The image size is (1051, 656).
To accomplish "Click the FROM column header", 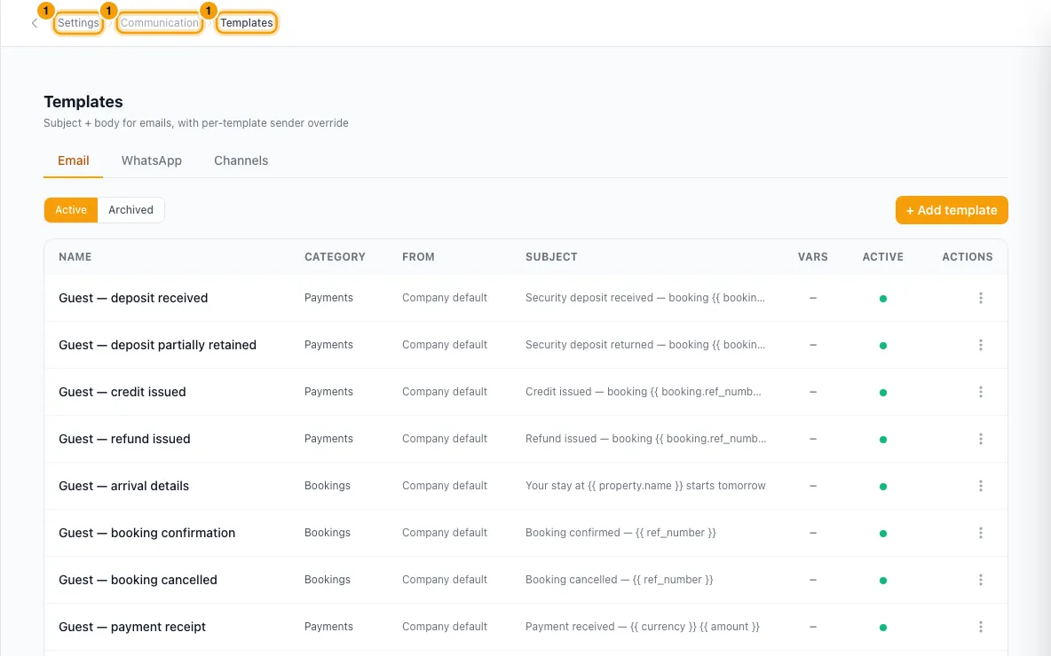I will [418, 256].
